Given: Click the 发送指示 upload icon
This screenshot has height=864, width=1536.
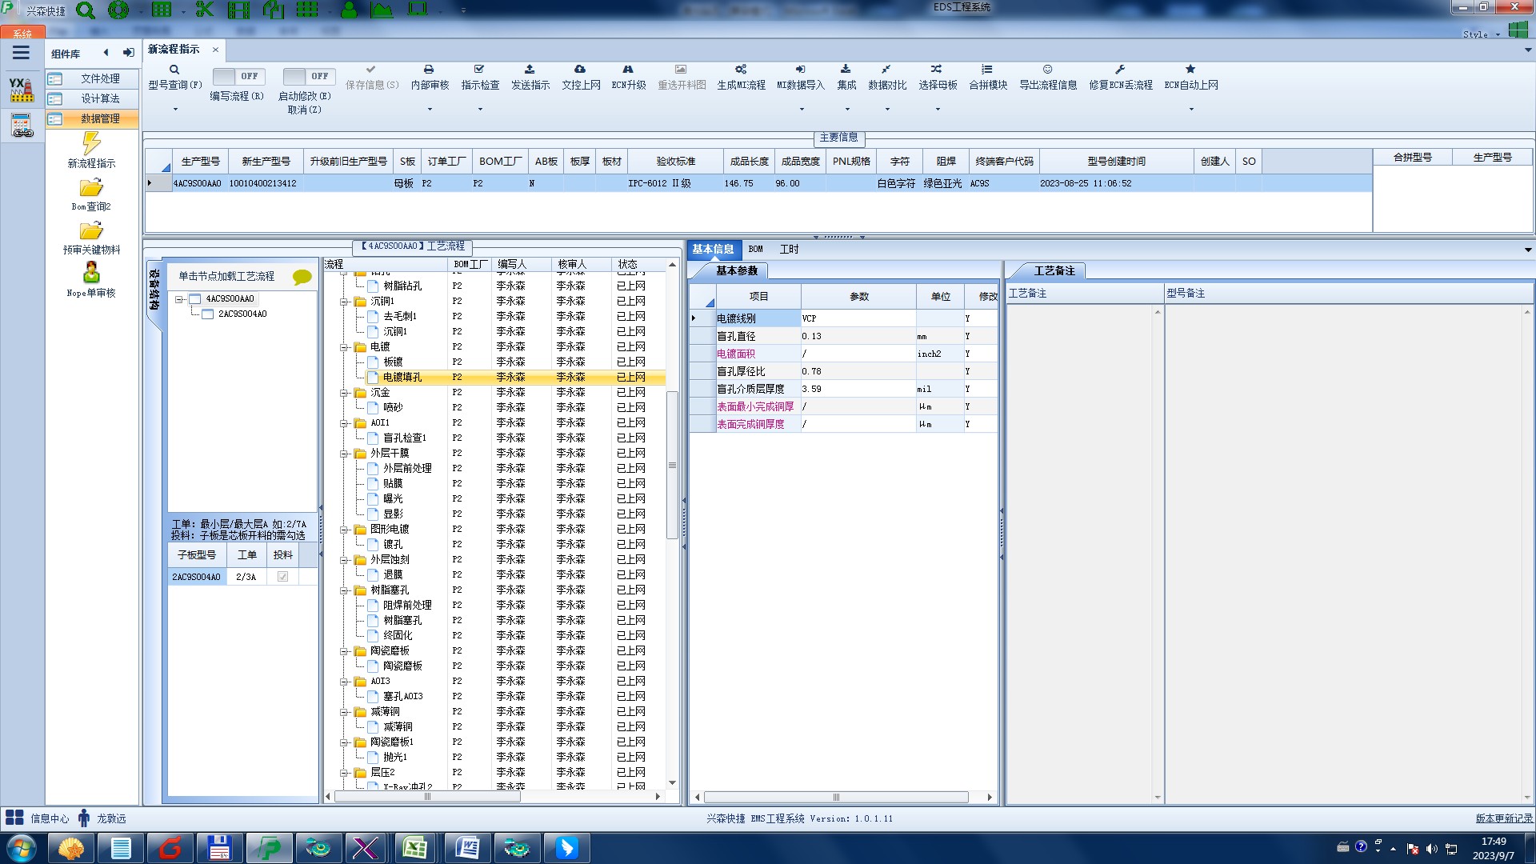Looking at the screenshot, I should coord(530,70).
